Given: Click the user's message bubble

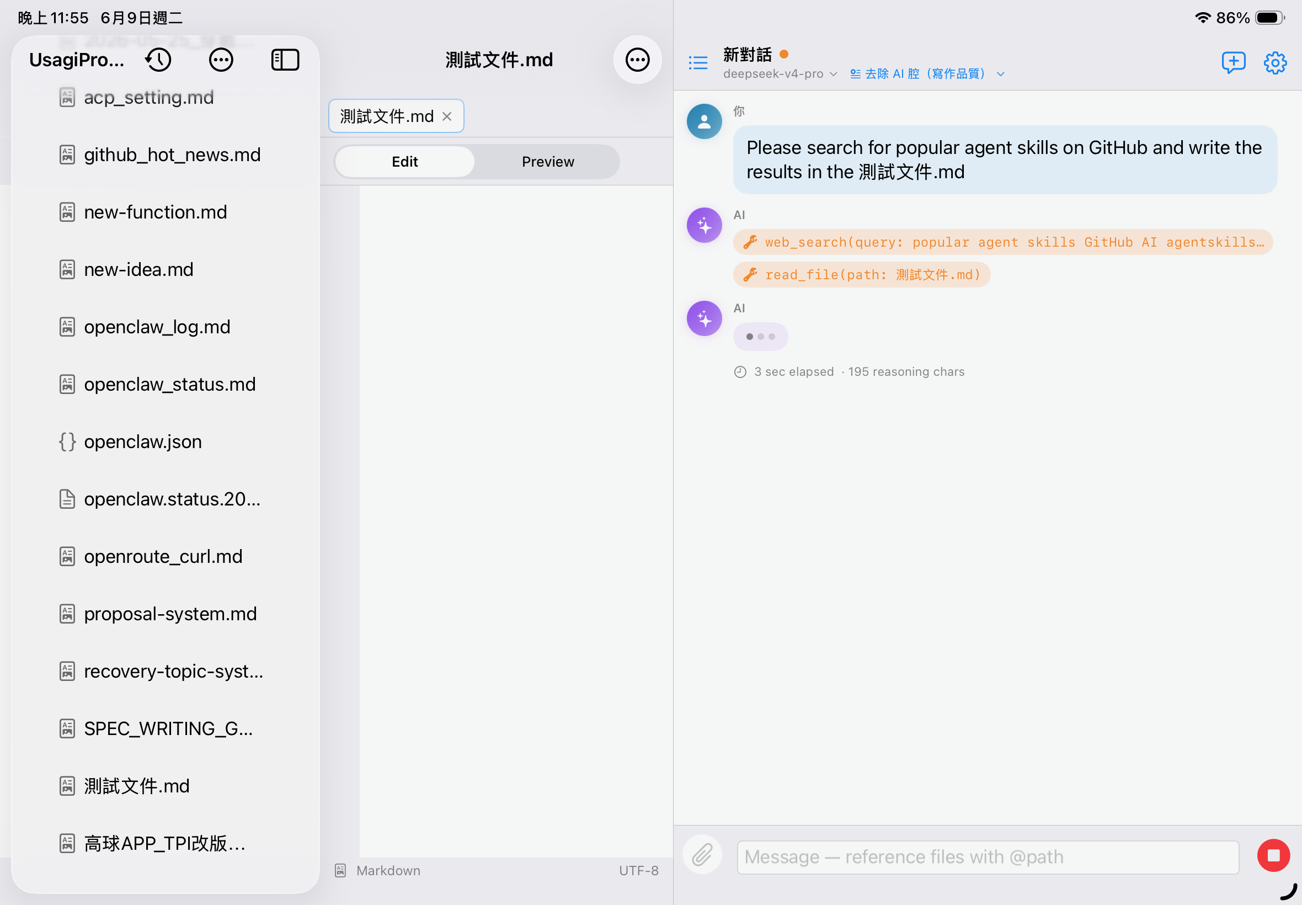Looking at the screenshot, I should pos(1005,160).
